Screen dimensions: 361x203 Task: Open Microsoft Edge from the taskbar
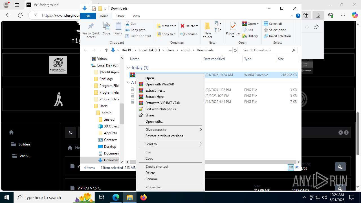click(x=116, y=197)
